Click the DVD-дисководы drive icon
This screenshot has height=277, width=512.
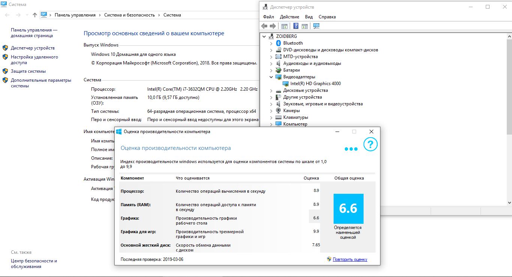[278, 50]
